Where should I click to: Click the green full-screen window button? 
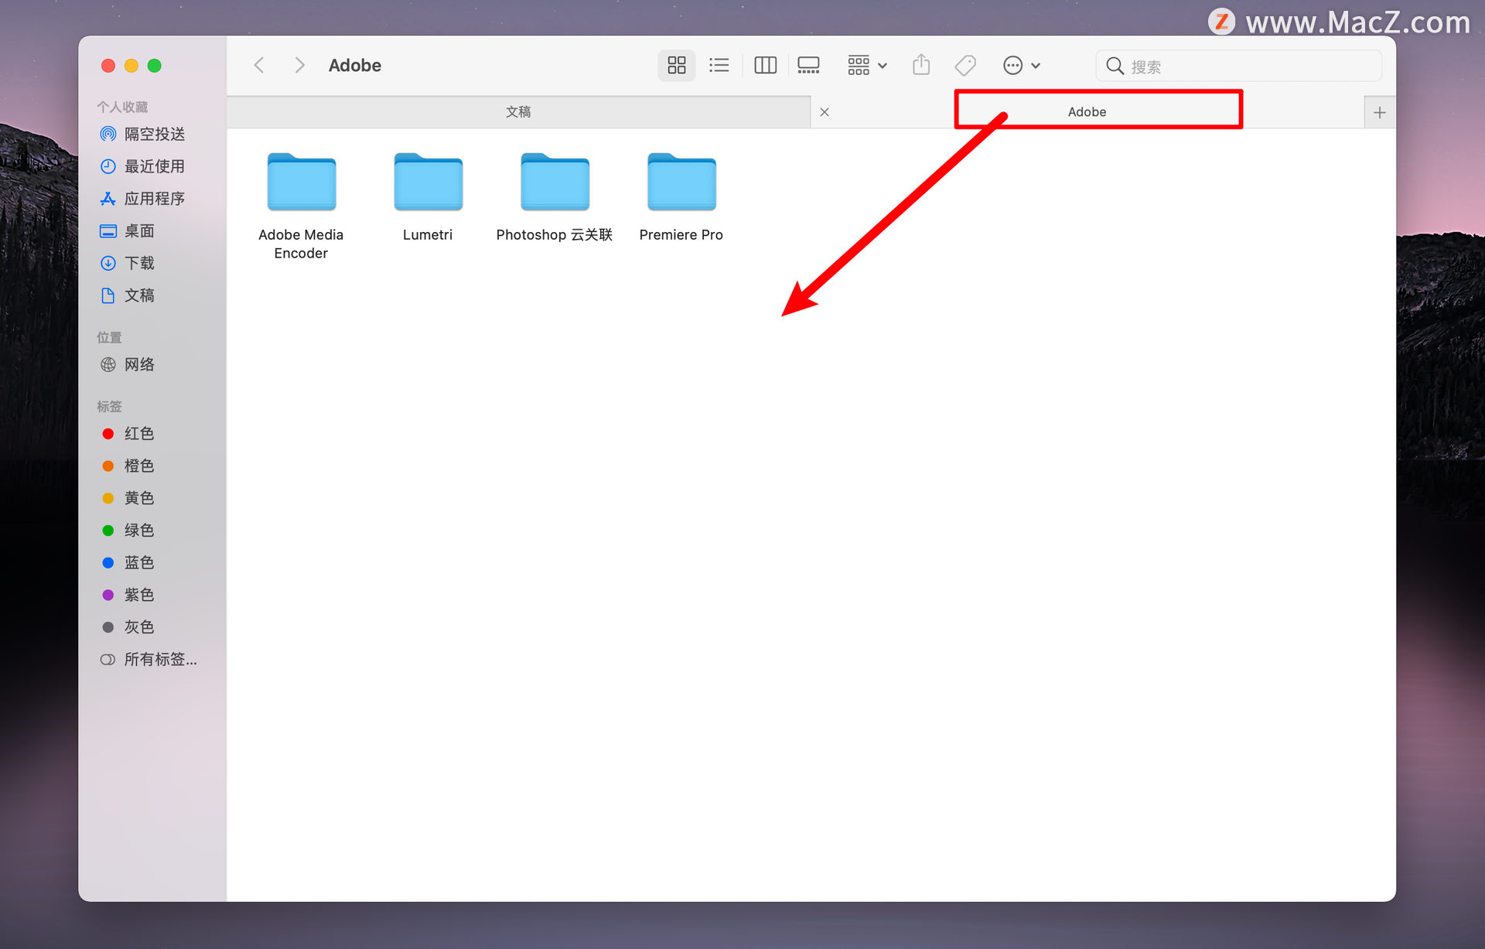tap(155, 66)
